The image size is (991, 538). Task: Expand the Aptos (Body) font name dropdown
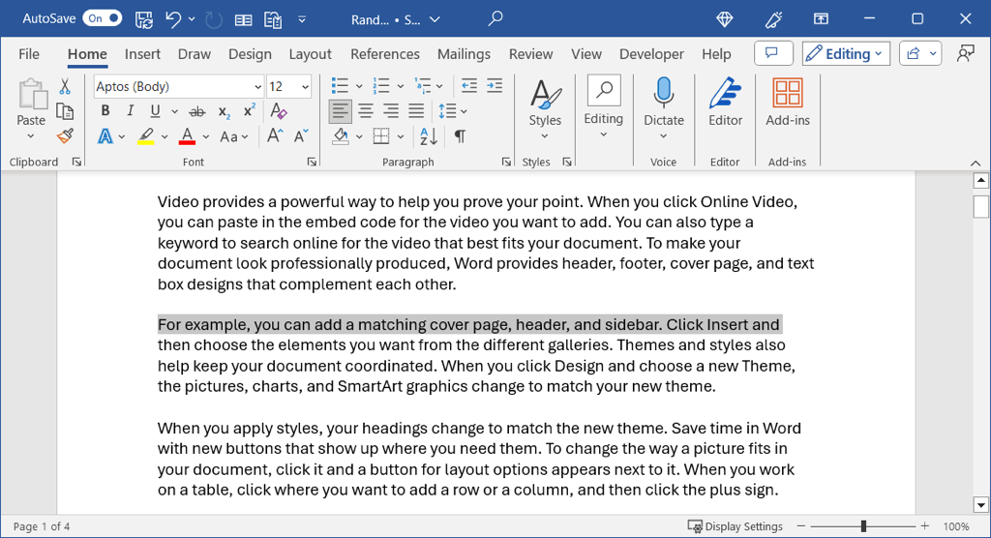tap(257, 87)
